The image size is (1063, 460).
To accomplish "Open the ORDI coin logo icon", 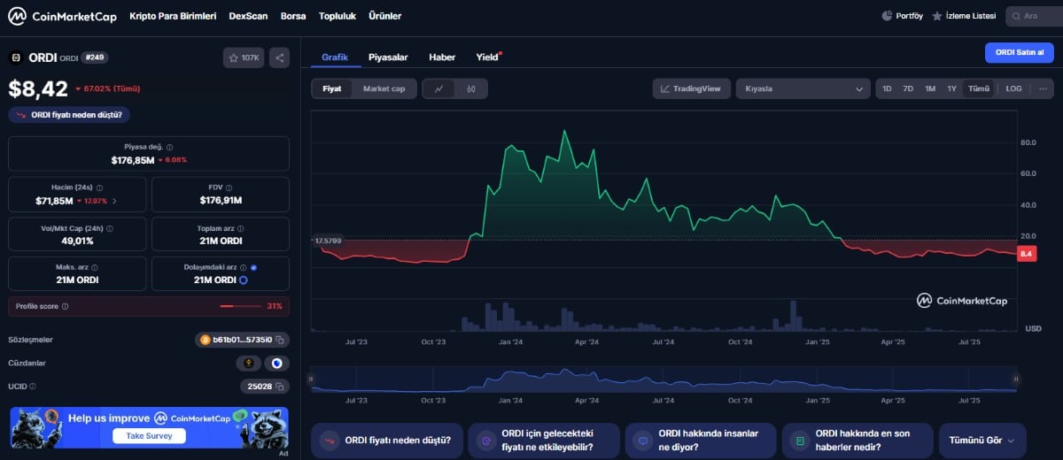I will point(16,57).
